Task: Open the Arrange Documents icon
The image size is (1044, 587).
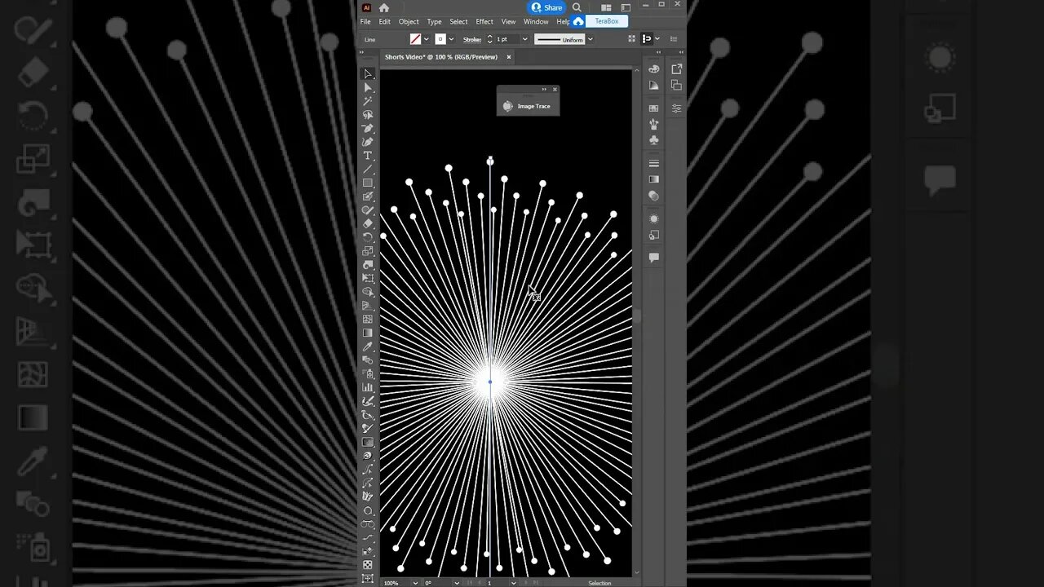Action: point(606,7)
